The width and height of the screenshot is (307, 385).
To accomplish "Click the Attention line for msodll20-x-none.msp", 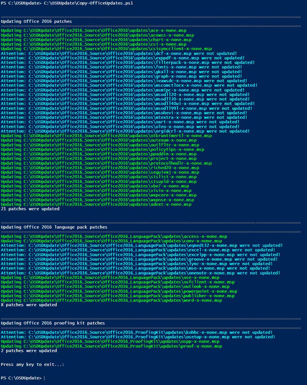I will pyautogui.click(x=125, y=94).
